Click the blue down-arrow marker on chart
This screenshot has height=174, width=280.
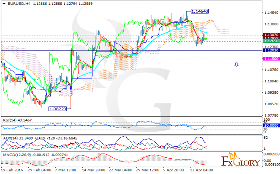[237, 65]
